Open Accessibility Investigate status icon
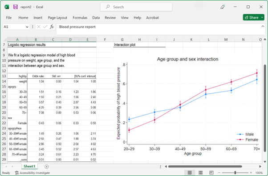Screen dimensions: 268x176 pos(17,173)
